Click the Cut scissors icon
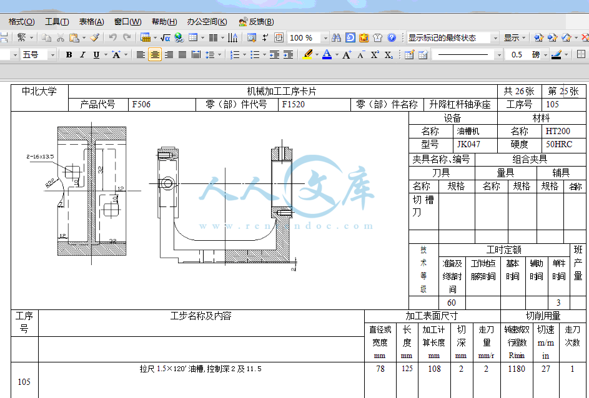The height and width of the screenshot is (398, 589). click(60, 37)
